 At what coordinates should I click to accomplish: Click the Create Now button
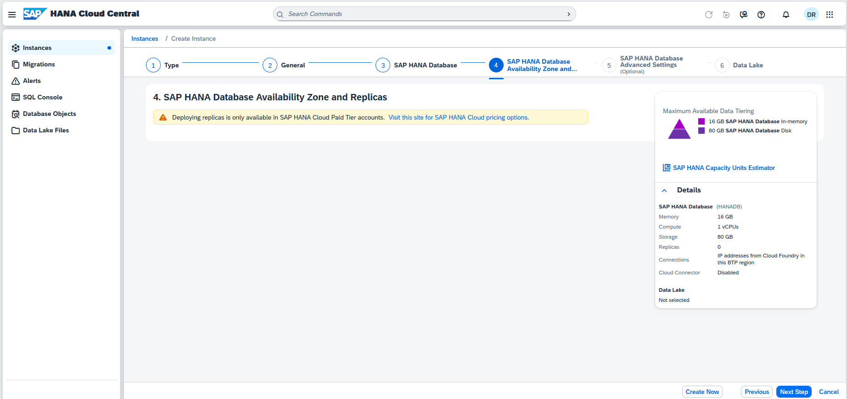click(702, 392)
